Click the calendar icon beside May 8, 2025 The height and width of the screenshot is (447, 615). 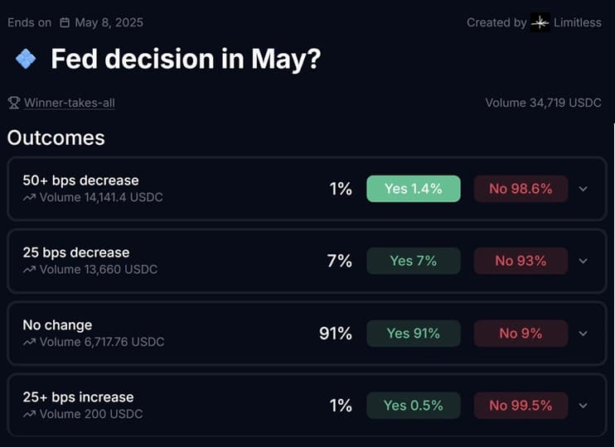point(65,22)
